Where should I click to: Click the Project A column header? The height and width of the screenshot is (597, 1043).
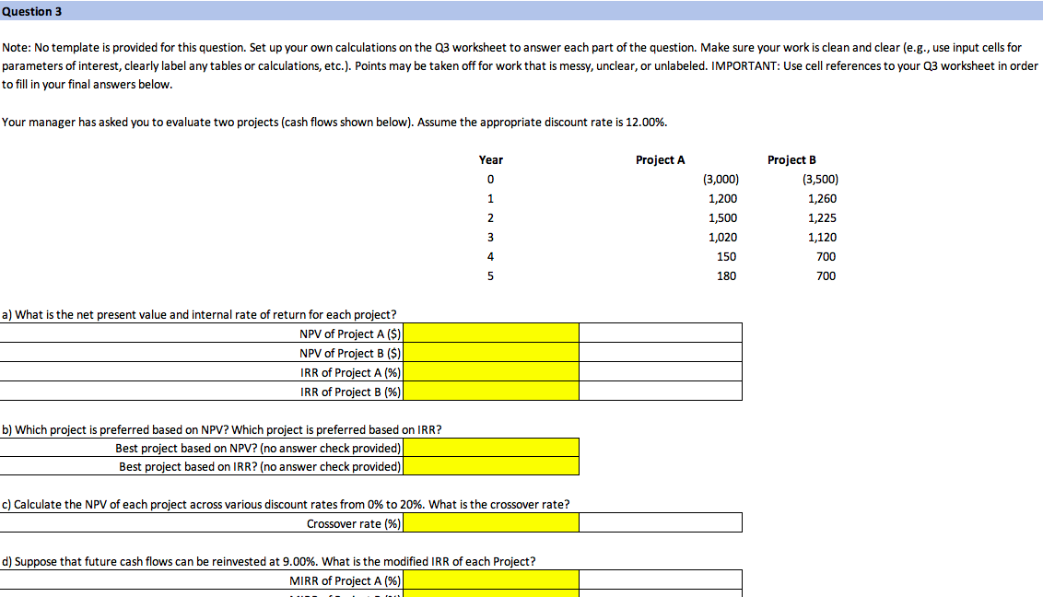[x=660, y=159]
